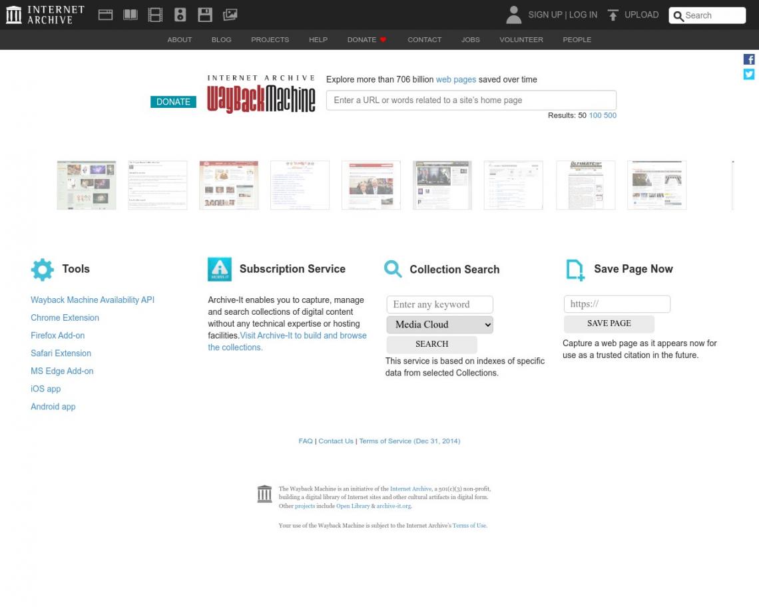Follow the 'projects' footer link
The height and width of the screenshot is (607, 759).
(305, 506)
